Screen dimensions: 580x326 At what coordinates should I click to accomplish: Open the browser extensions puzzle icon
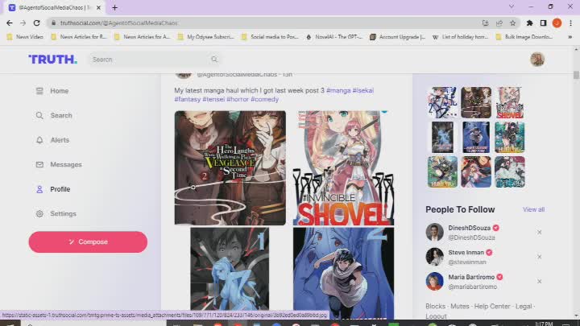click(x=529, y=23)
